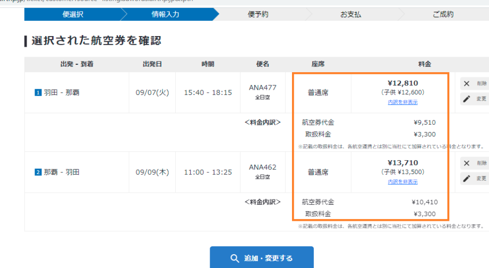Viewport: 489px width, 268px height.
Task: Click the X delete icon for 那覇 - 羽田 flight
Action: (467, 163)
